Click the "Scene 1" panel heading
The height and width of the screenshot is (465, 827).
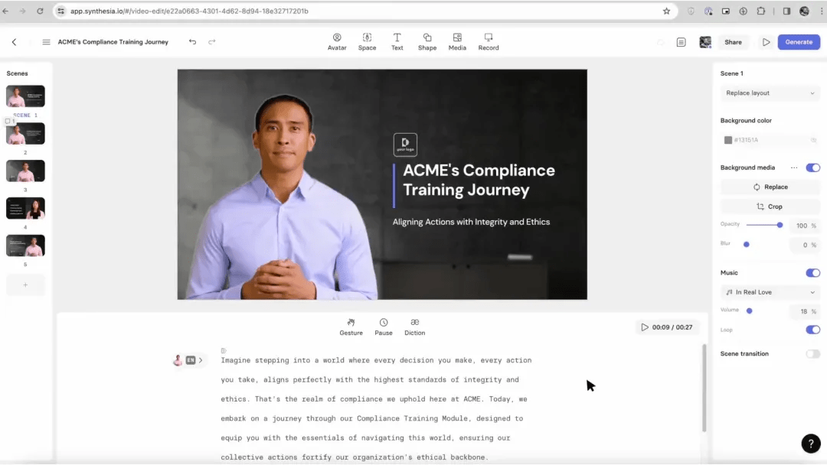click(731, 73)
